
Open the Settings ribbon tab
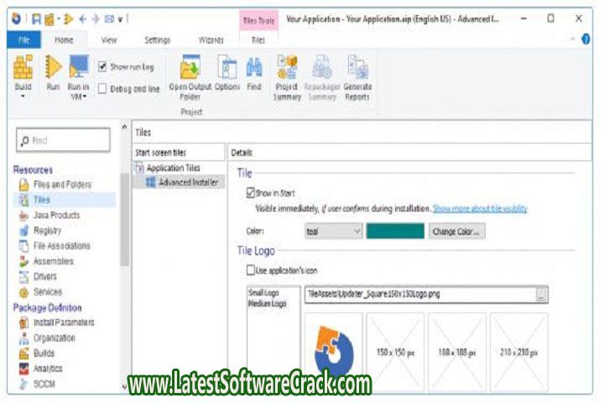(157, 40)
